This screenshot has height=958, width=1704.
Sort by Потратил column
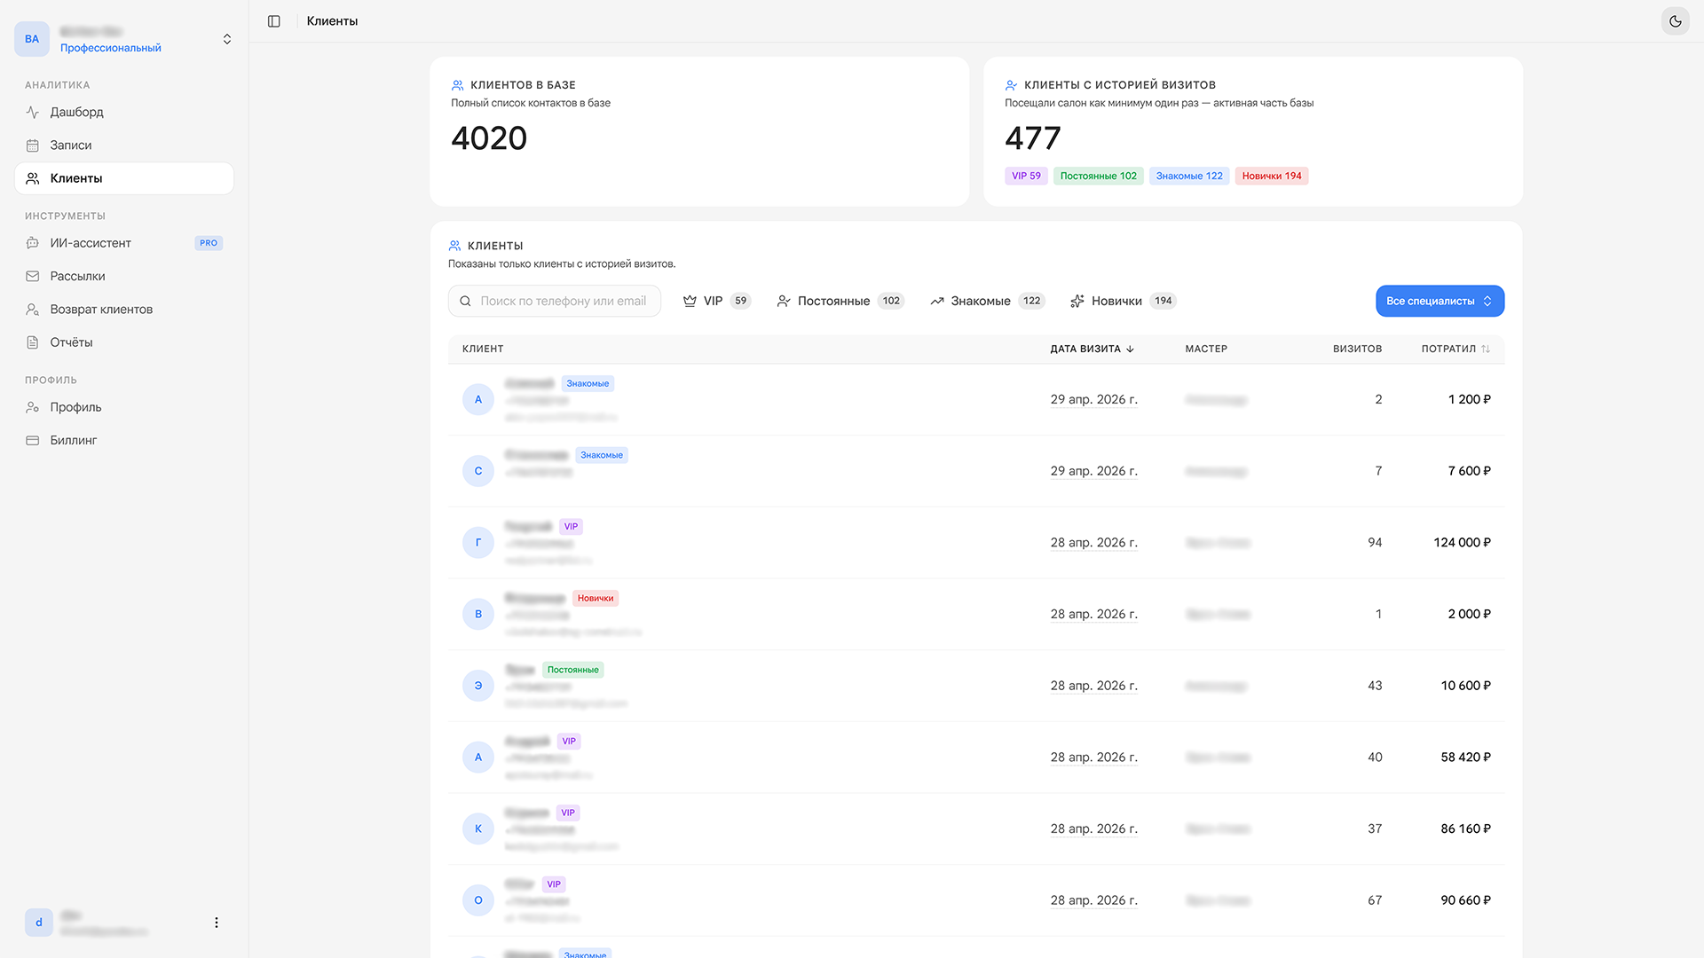(1455, 349)
